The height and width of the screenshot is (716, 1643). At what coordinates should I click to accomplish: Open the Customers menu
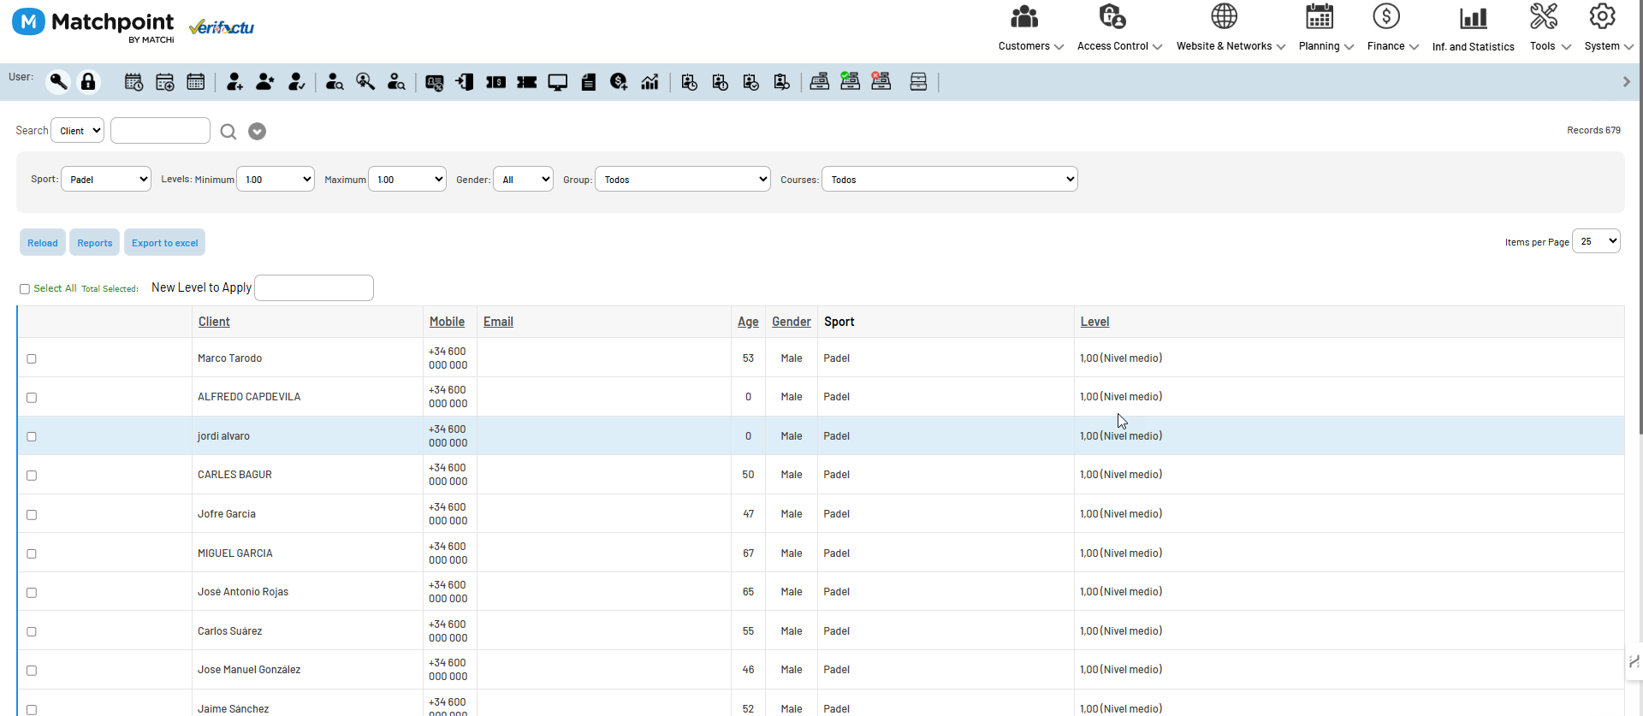pos(1030,29)
